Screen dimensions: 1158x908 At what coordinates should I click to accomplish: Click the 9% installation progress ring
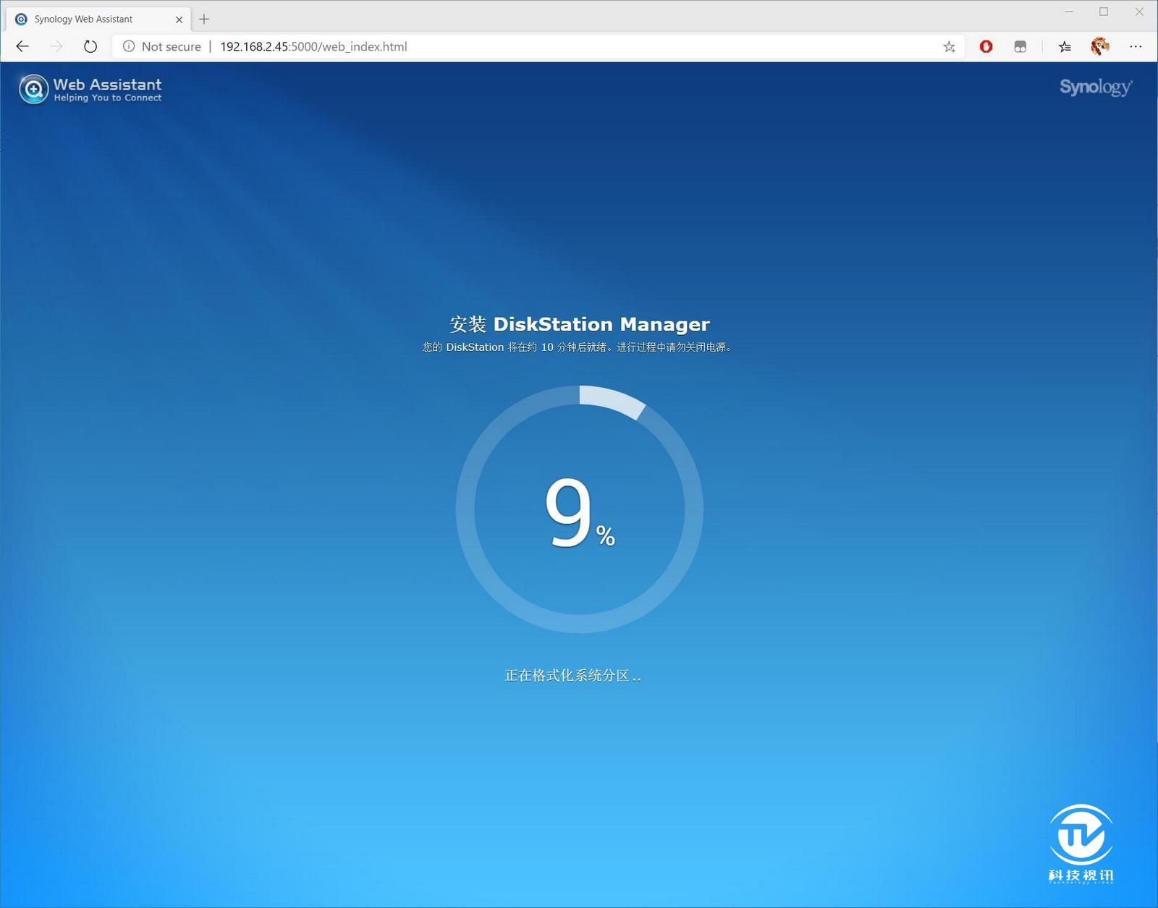[x=579, y=509]
